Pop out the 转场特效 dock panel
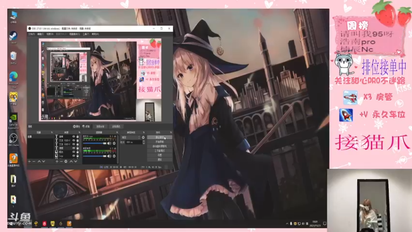Screen dimensions: 412x232 [144, 132]
